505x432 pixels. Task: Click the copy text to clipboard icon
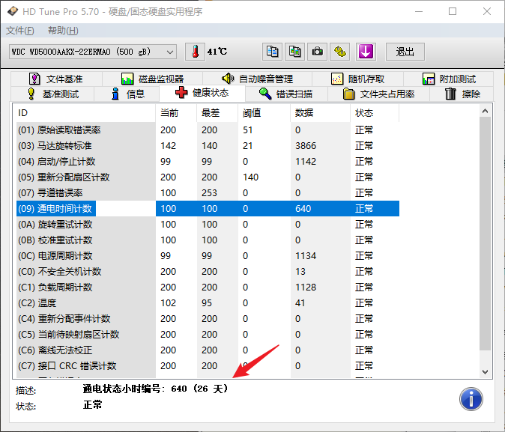click(272, 52)
